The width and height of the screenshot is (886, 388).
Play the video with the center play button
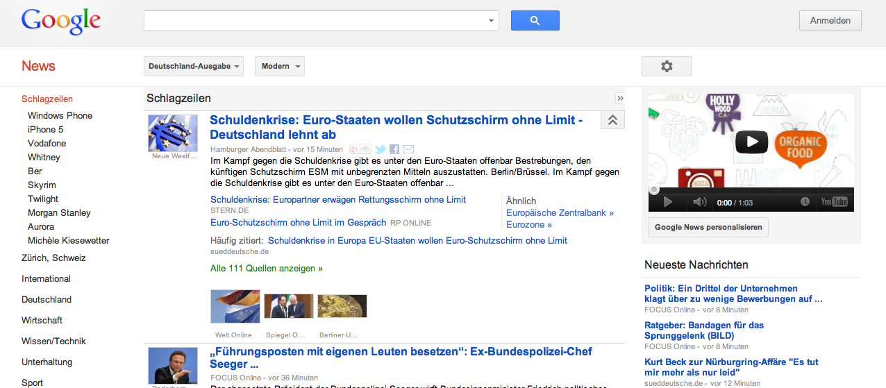pos(752,142)
